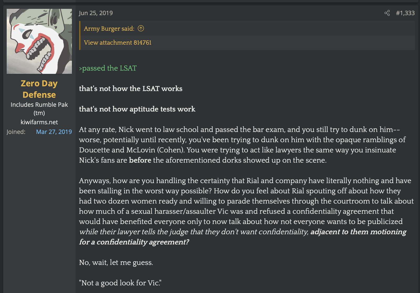Click the #1,333 post number permalink
420x293 pixels.
click(x=405, y=13)
